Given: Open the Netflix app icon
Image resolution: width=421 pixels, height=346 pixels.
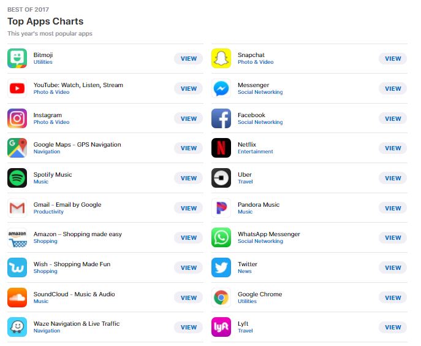Looking at the screenshot, I should pos(221,148).
